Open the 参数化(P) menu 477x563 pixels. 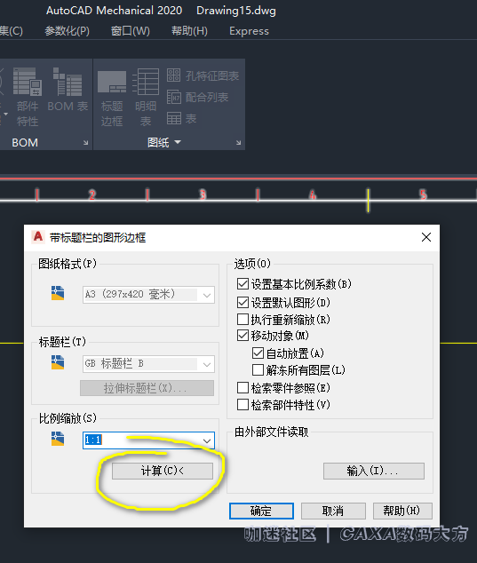coord(67,31)
